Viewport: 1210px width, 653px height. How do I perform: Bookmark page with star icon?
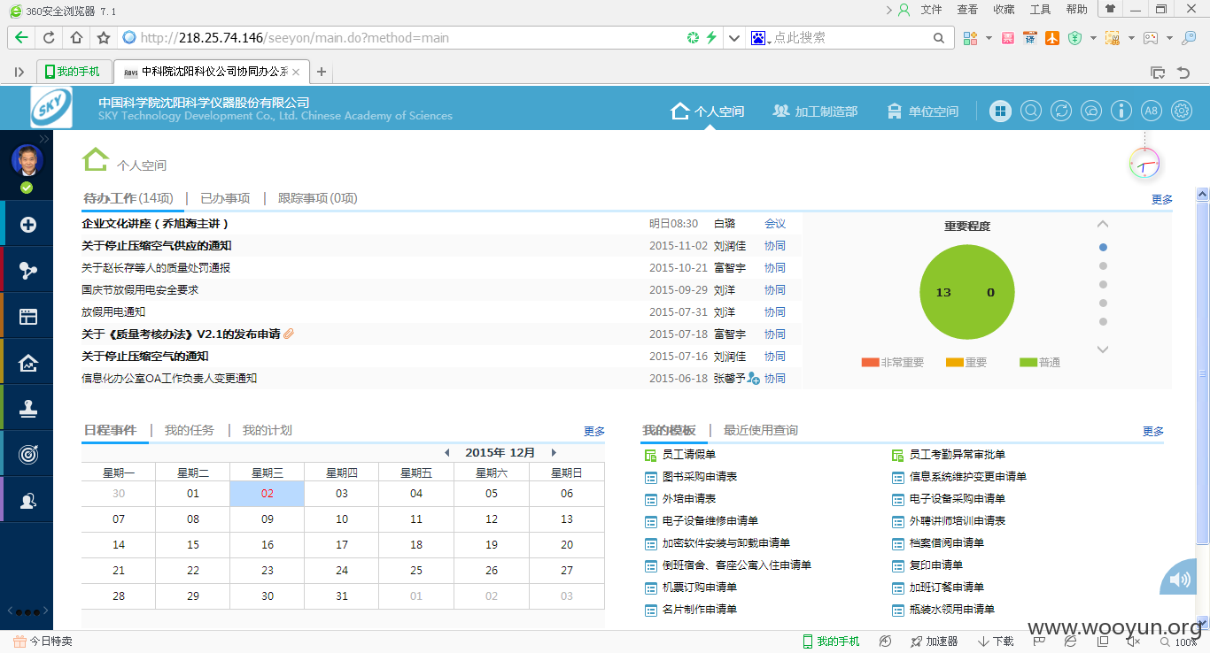(x=104, y=38)
